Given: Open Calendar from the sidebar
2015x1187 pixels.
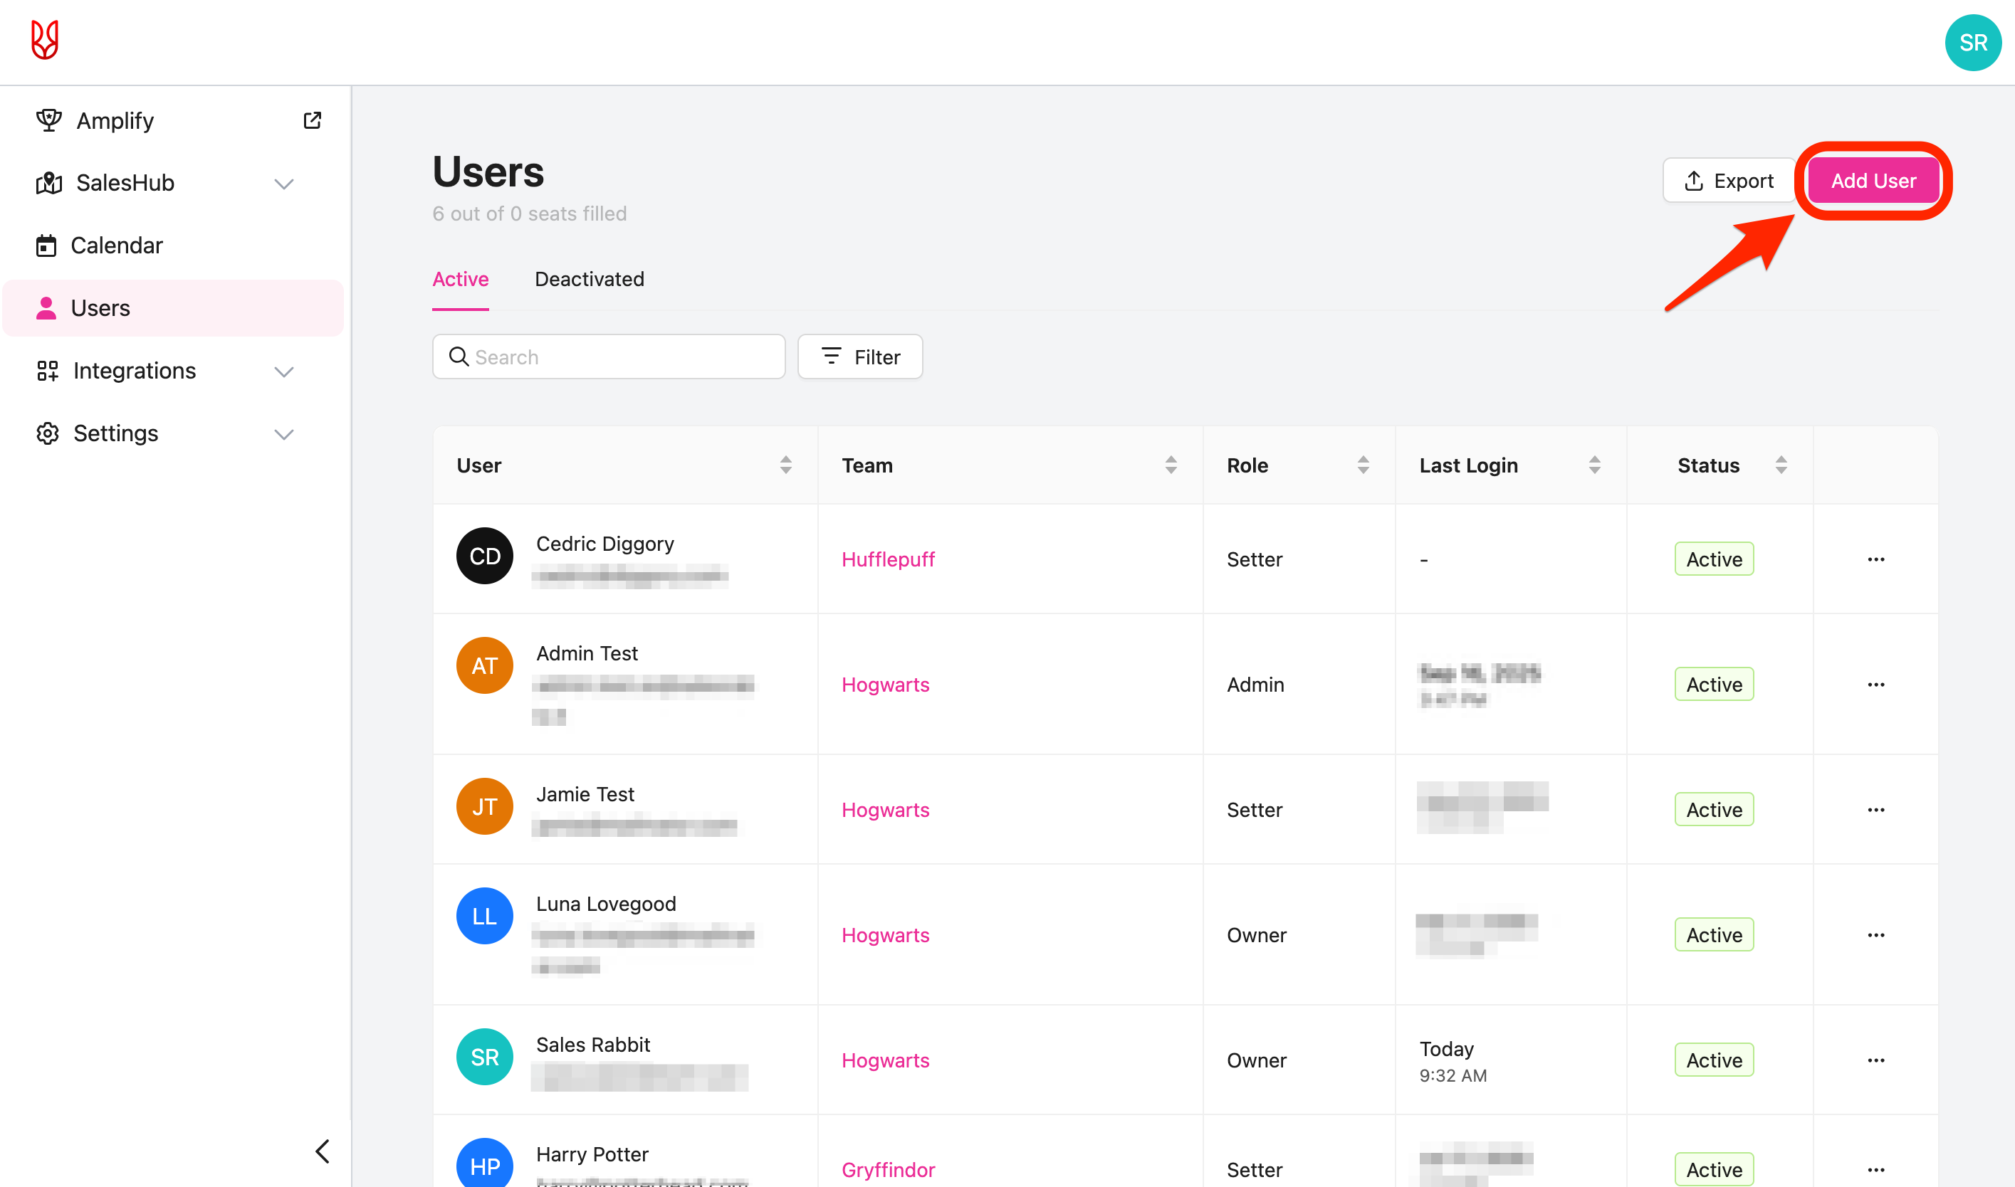Looking at the screenshot, I should click(116, 246).
